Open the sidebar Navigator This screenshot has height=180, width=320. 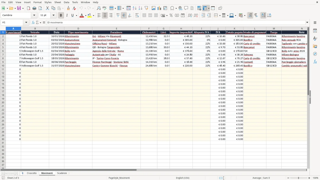[x=315, y=54]
